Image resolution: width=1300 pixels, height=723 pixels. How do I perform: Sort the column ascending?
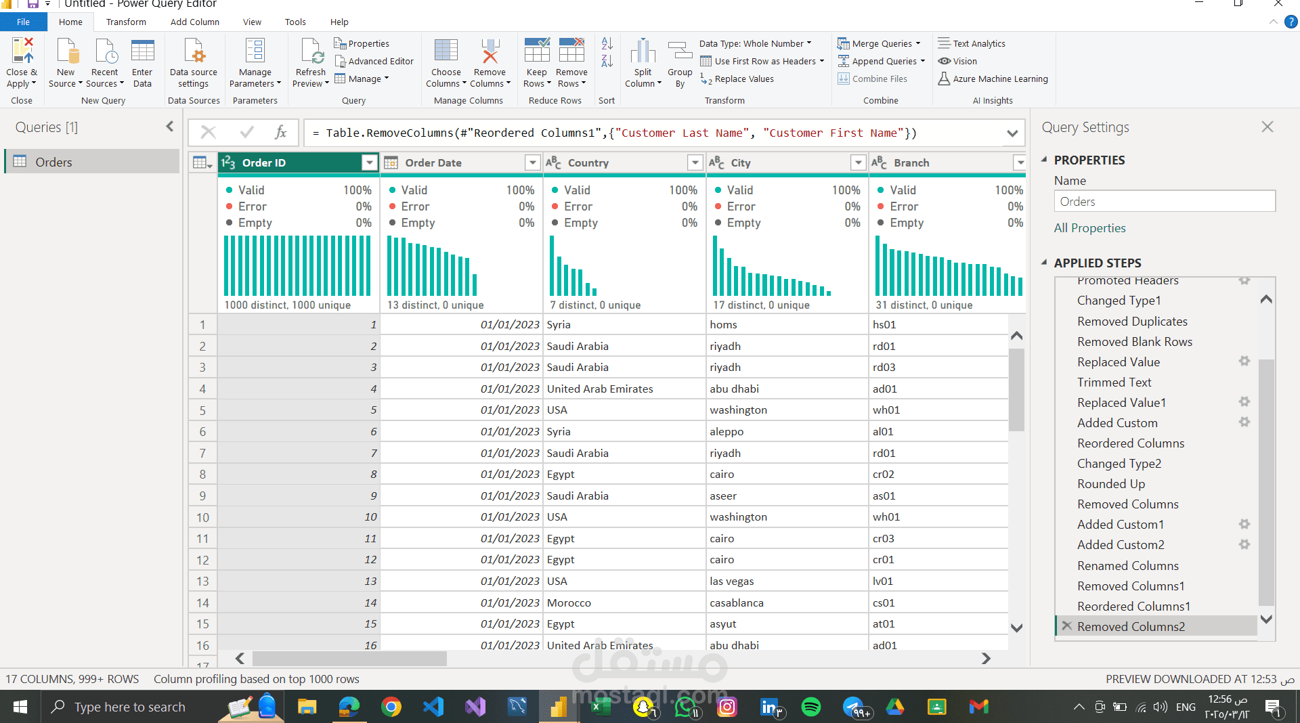[x=607, y=44]
